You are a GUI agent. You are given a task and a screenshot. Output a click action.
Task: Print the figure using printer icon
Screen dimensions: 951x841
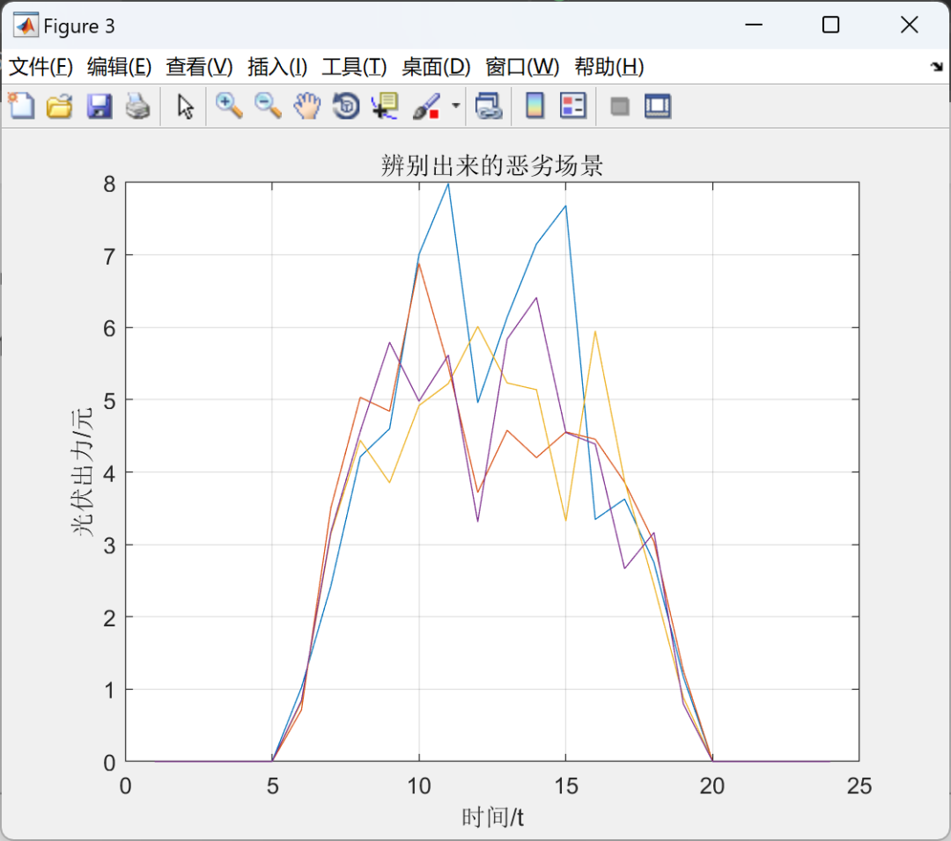point(137,106)
